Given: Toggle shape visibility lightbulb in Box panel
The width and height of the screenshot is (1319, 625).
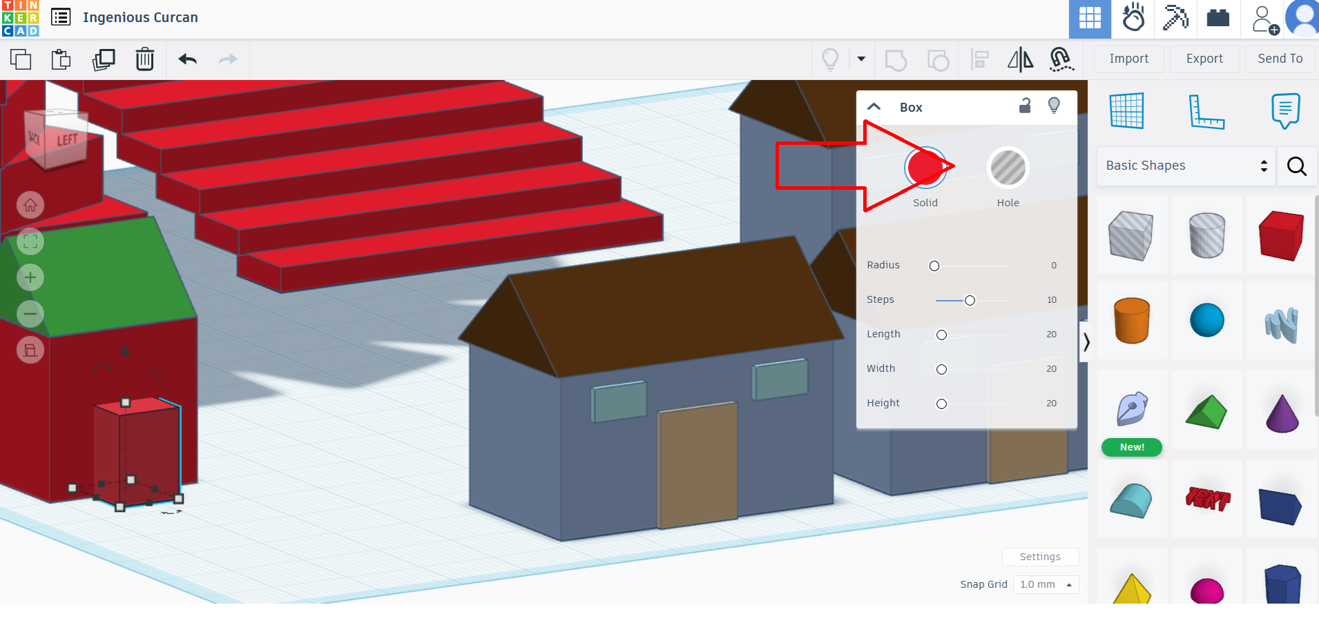Looking at the screenshot, I should 1054,106.
